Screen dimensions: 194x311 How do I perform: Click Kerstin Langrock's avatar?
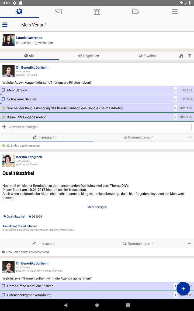pos(9,161)
